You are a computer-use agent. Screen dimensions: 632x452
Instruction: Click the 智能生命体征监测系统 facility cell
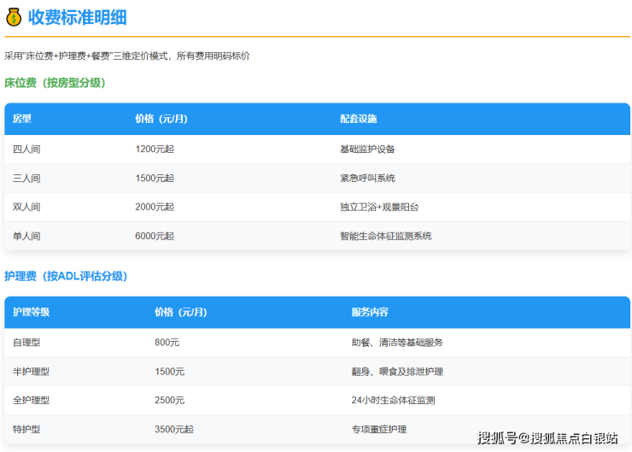[386, 236]
